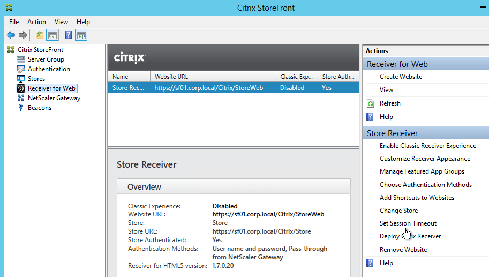Click the NetScaler Gateway tree icon

(x=21, y=98)
